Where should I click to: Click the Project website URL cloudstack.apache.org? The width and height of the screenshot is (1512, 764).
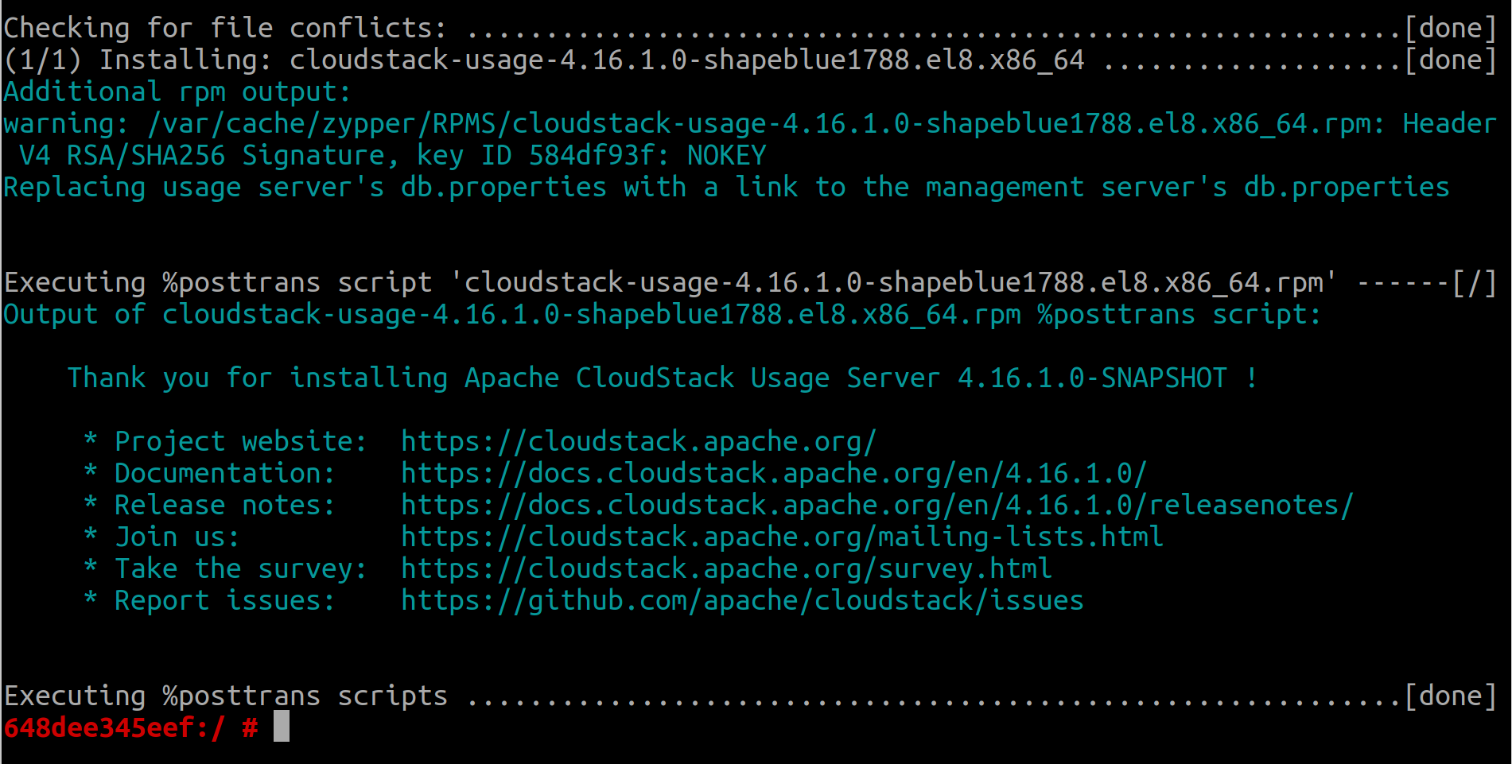pos(639,441)
